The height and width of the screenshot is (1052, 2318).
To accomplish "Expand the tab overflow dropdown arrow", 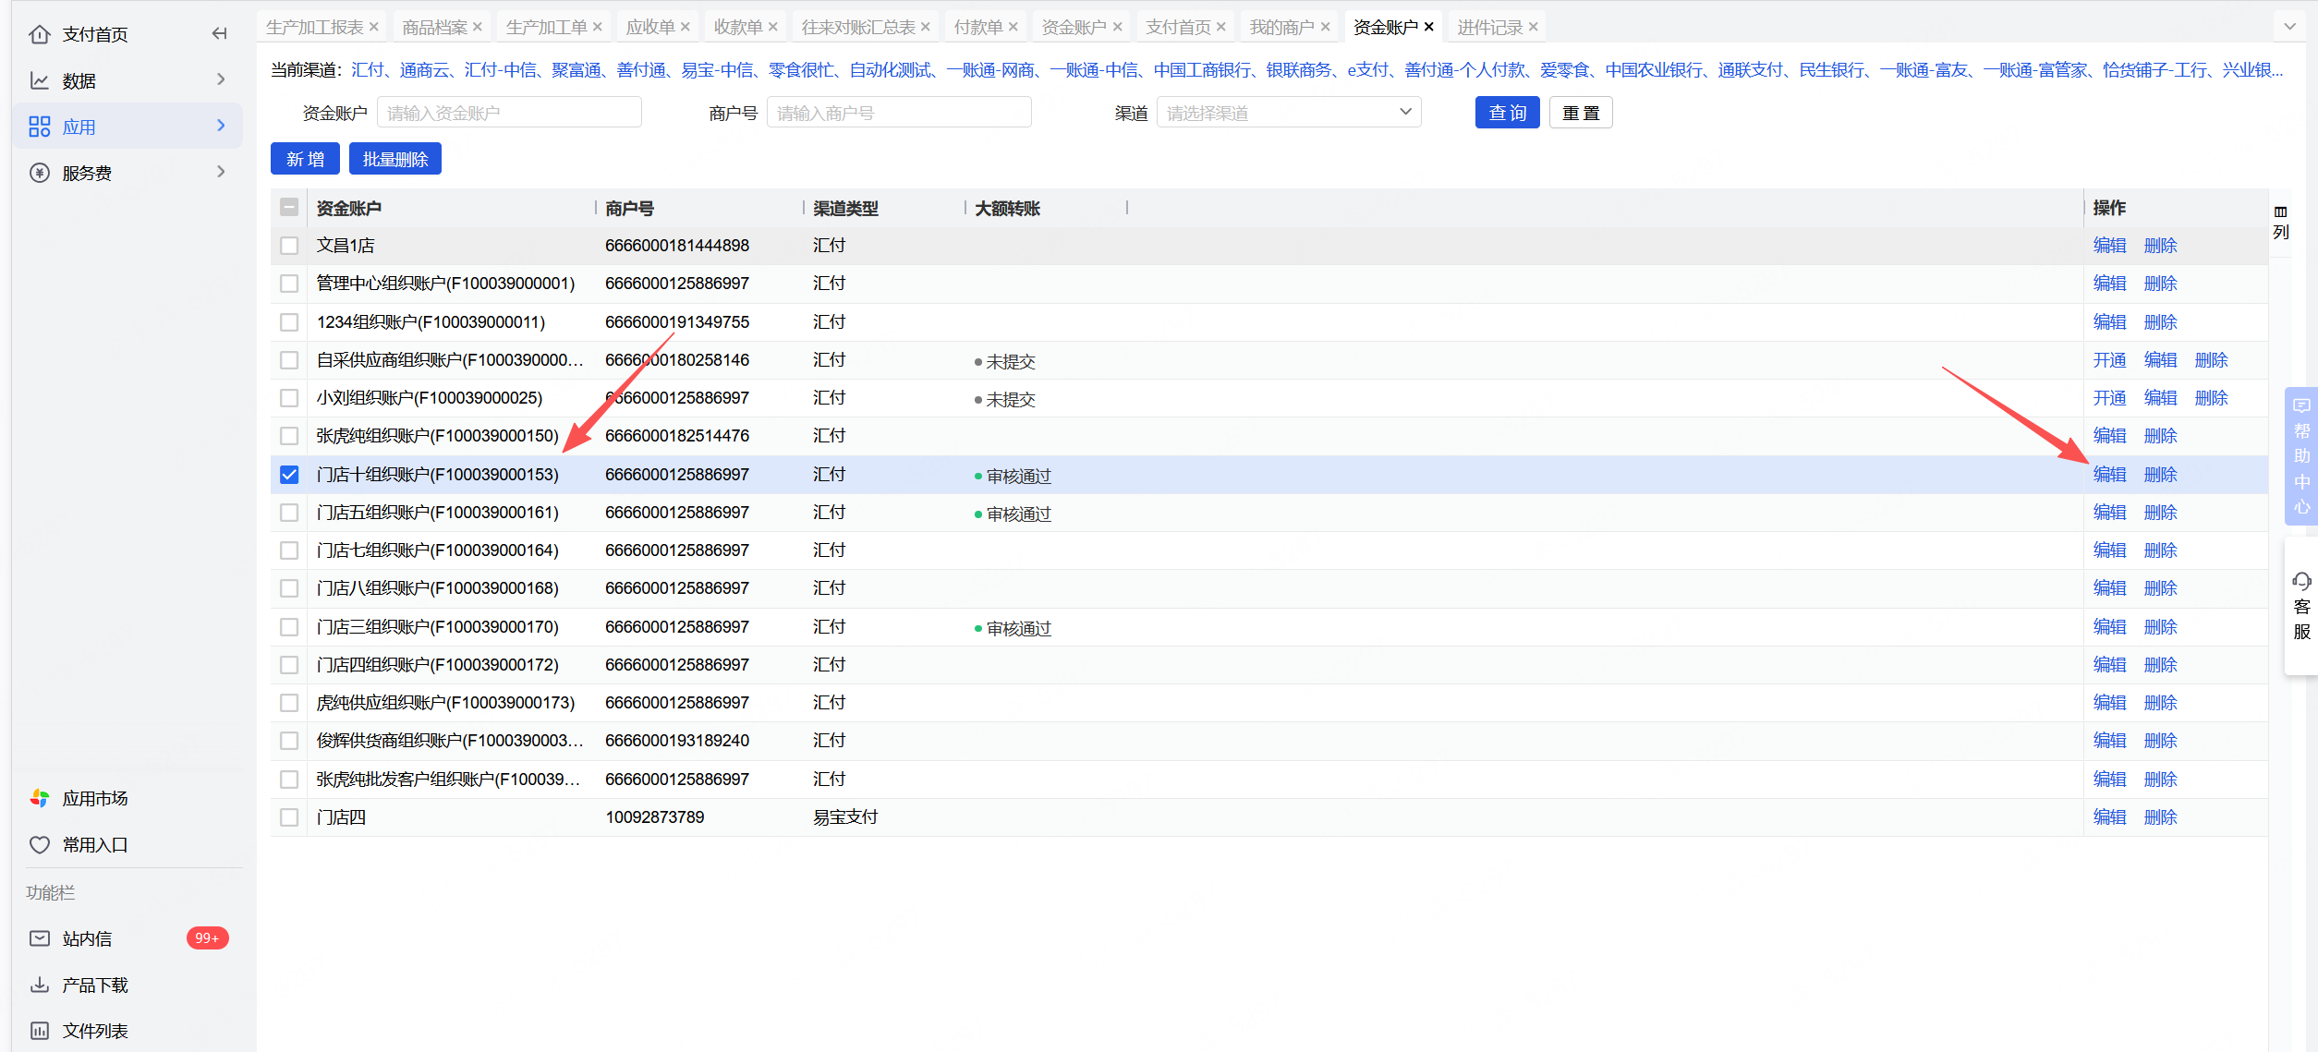I will pyautogui.click(x=2290, y=27).
